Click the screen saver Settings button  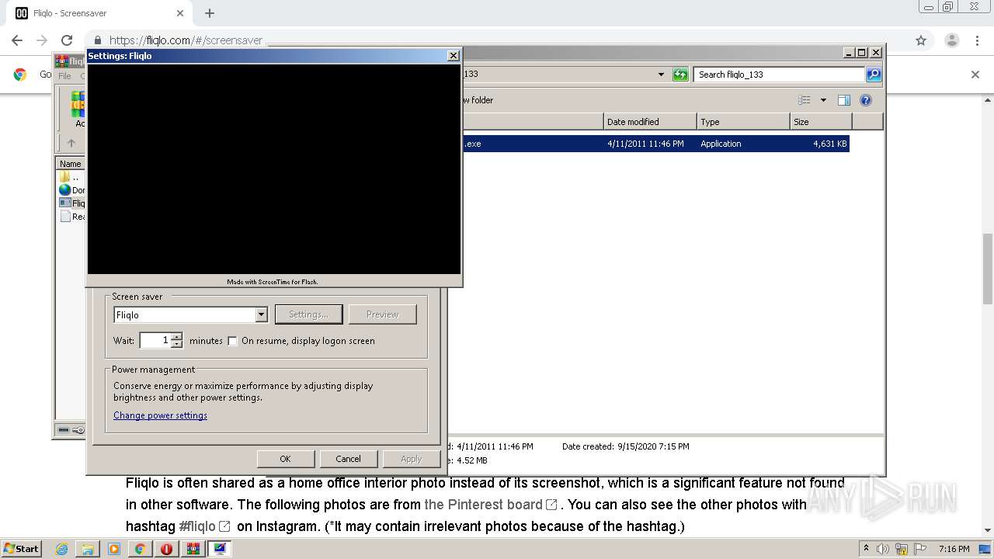(x=308, y=314)
